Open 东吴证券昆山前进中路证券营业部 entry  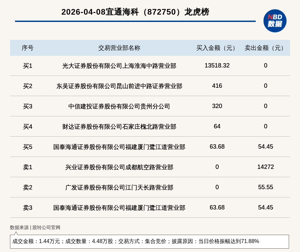(x=119, y=86)
